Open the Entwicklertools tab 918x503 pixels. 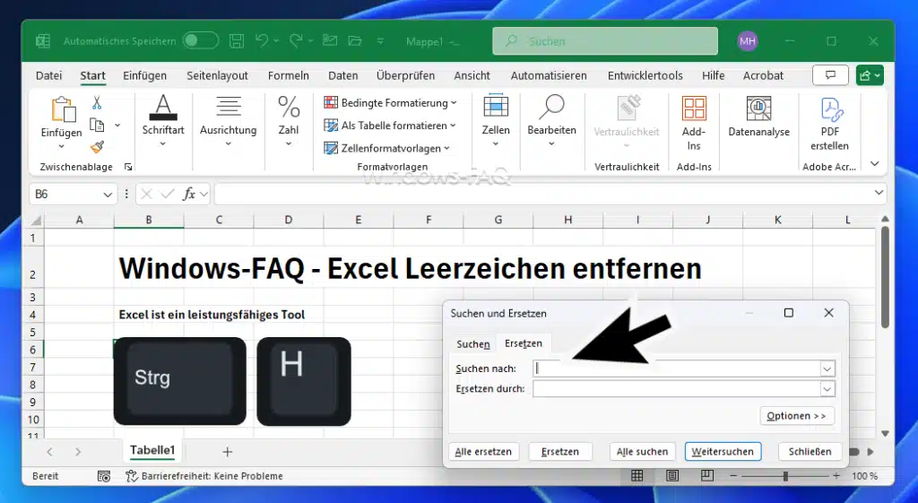point(645,75)
